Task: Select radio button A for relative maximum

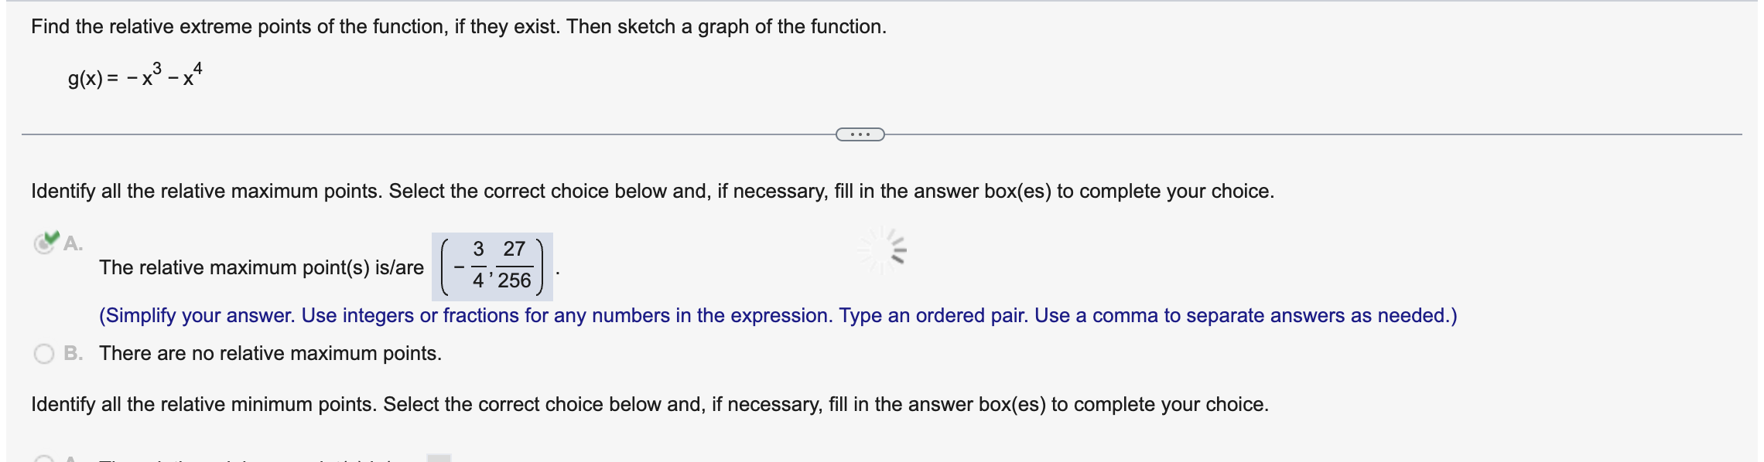Action: (x=45, y=243)
